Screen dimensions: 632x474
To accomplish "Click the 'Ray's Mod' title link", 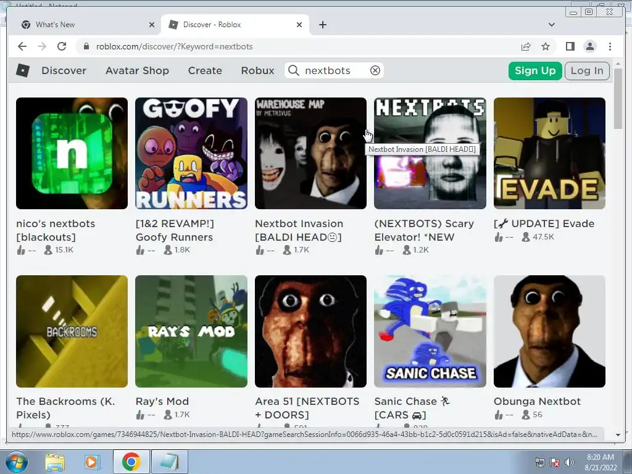I will (x=162, y=401).
